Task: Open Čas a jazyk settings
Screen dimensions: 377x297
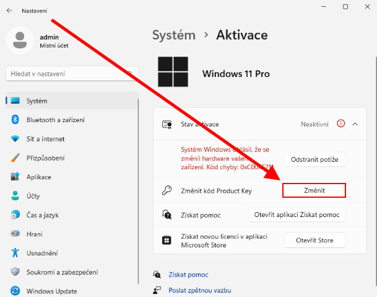Action: click(x=72, y=215)
